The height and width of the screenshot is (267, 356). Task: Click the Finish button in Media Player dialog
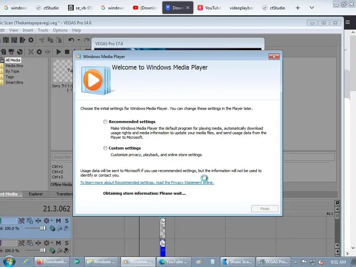265,209
